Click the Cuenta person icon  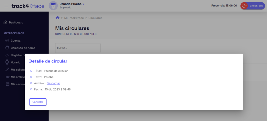pos(7,41)
